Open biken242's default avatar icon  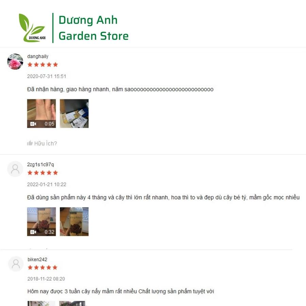click(x=16, y=264)
